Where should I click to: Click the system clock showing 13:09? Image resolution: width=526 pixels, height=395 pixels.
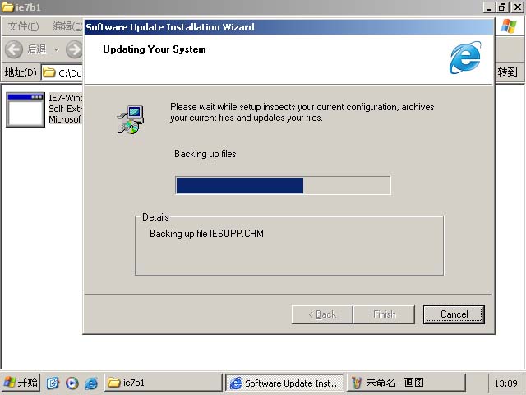506,383
